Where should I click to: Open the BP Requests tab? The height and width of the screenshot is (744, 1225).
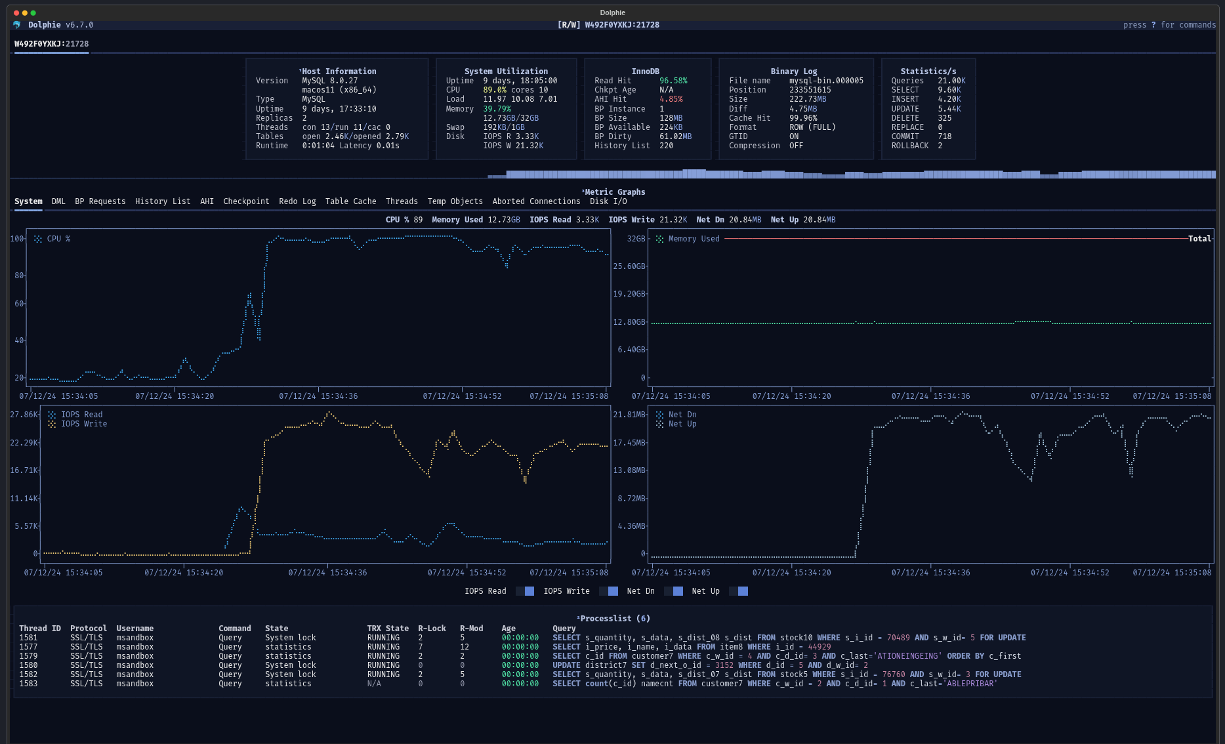click(x=100, y=201)
